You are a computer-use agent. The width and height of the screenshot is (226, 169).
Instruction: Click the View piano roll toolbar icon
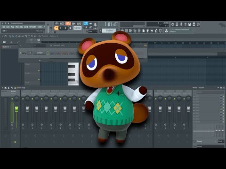131,31
